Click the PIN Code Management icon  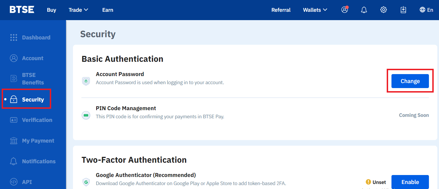coord(86,115)
